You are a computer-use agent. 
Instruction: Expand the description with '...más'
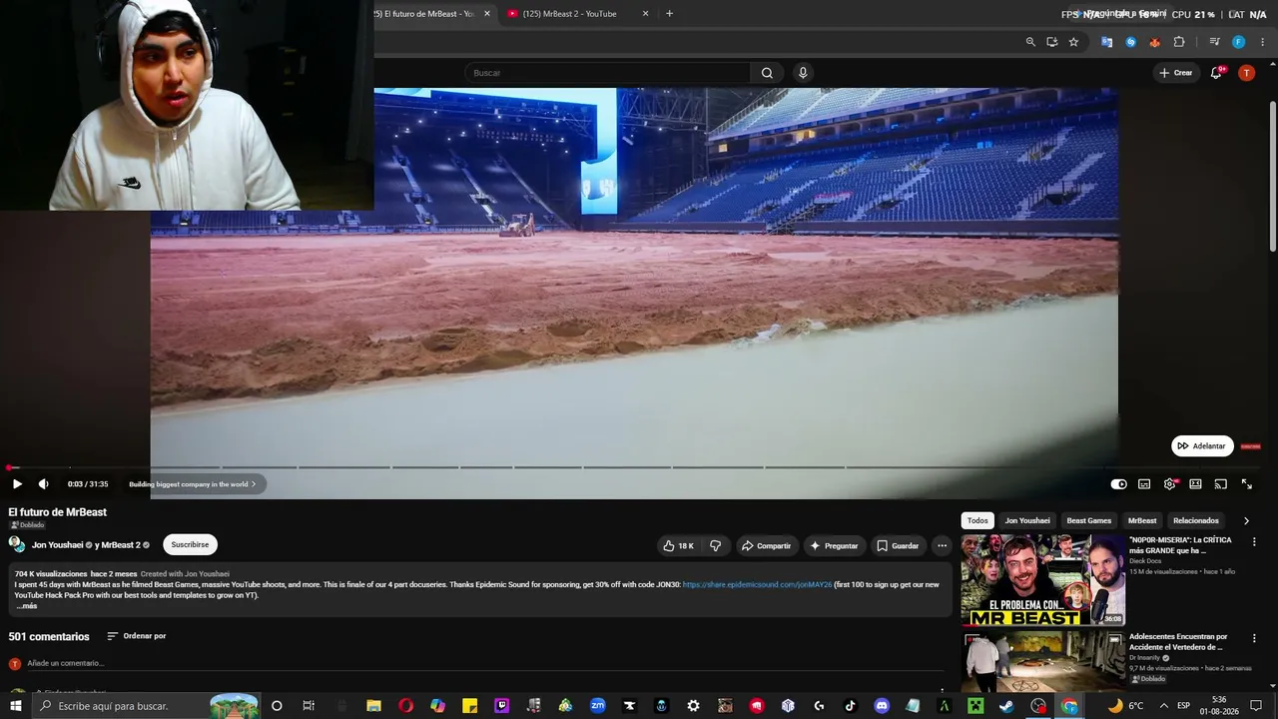[27, 606]
